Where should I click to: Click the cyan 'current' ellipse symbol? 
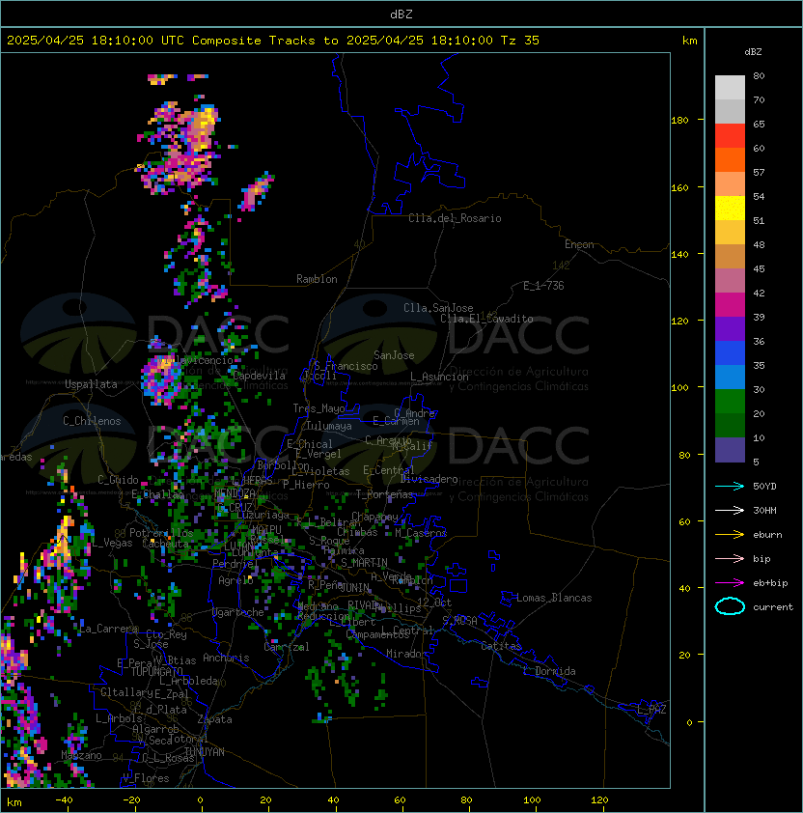730,606
